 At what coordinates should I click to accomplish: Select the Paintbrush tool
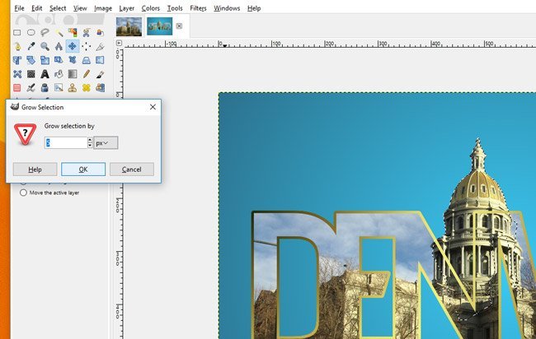tap(100, 74)
